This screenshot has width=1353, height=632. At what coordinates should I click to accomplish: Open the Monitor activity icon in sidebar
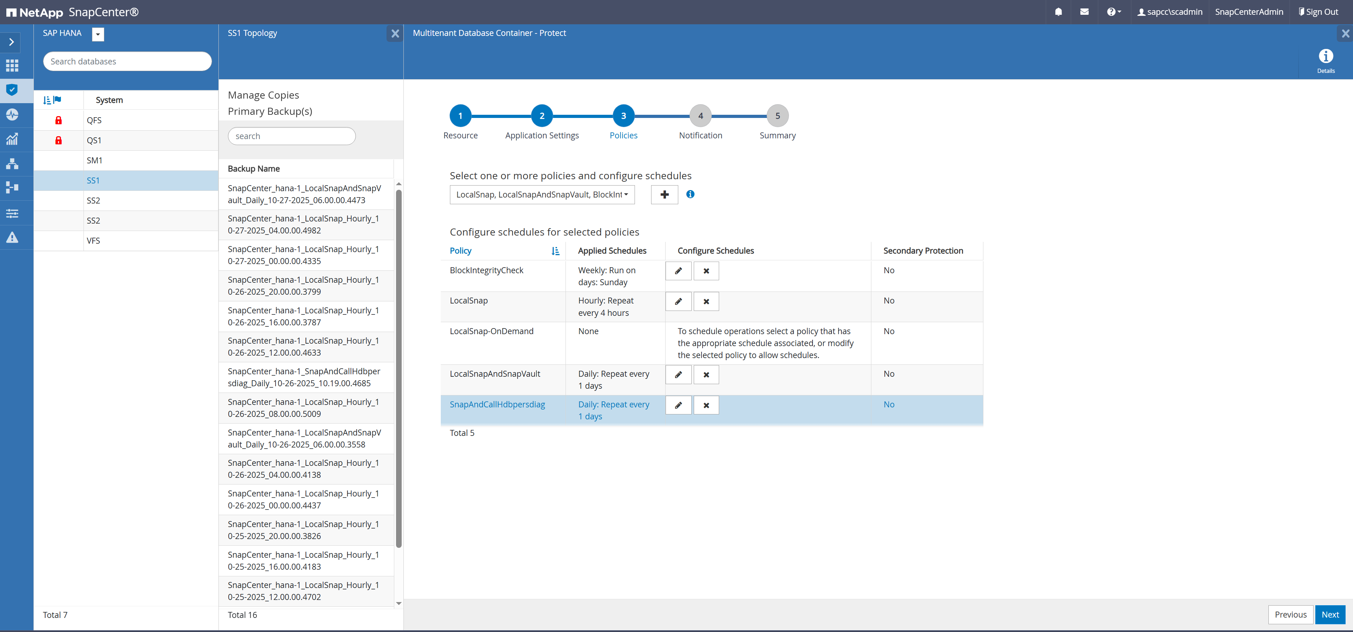[x=12, y=114]
